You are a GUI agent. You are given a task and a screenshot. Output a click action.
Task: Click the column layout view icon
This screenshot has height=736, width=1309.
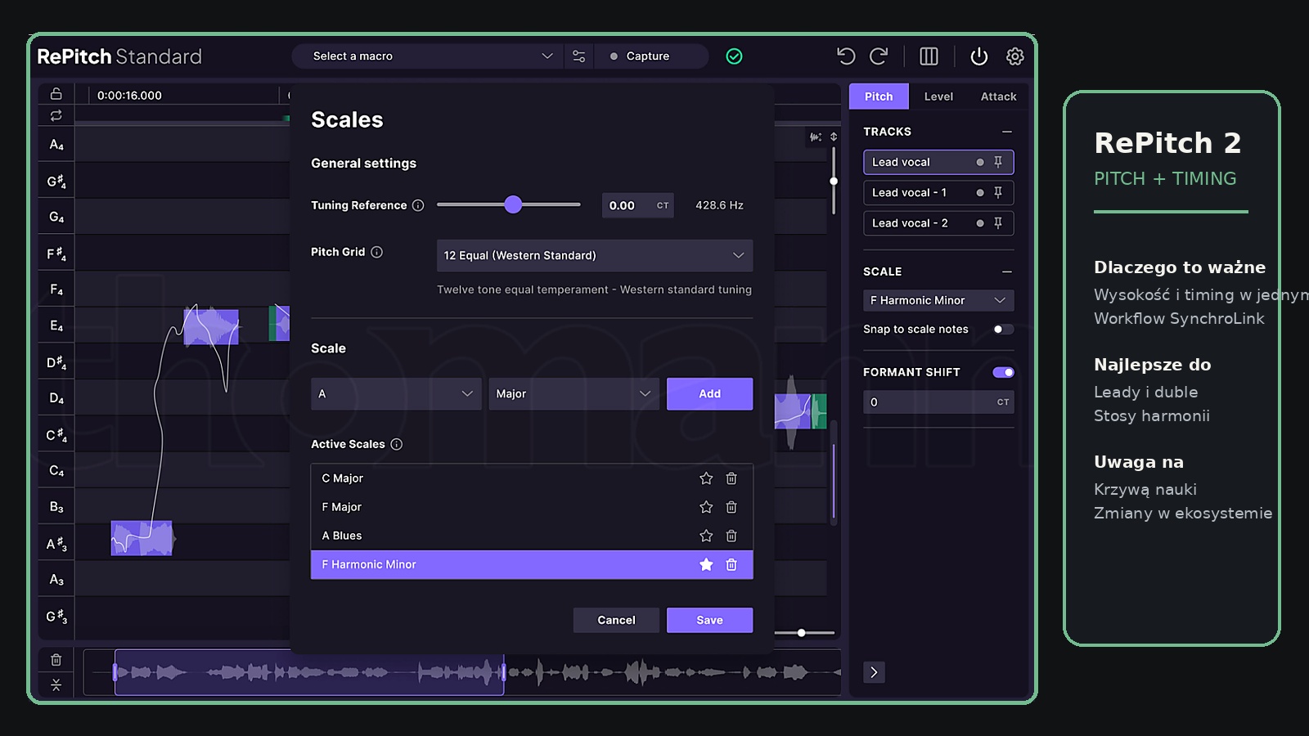click(929, 56)
